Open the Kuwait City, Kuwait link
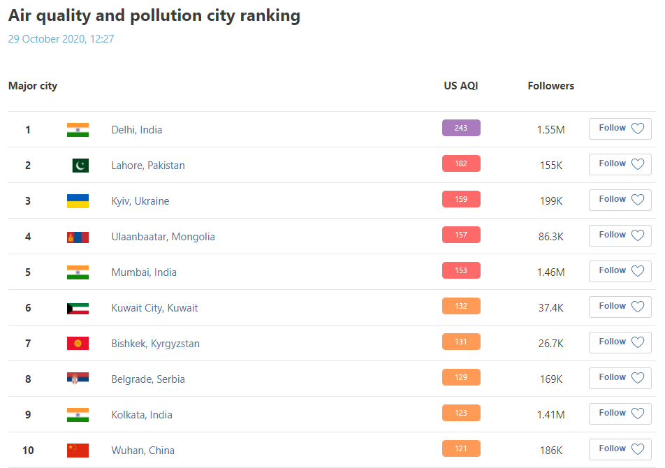Viewport: 665px width, 468px height. pos(154,308)
